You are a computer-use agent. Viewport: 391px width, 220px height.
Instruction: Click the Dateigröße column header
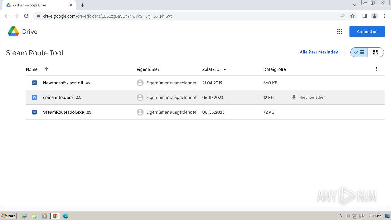pyautogui.click(x=275, y=69)
